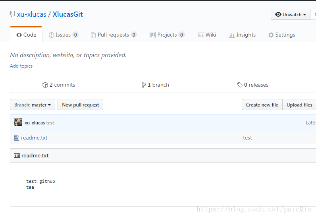The width and height of the screenshot is (316, 217).
Task: Click the 'taa' line in readme
Action: point(30,187)
